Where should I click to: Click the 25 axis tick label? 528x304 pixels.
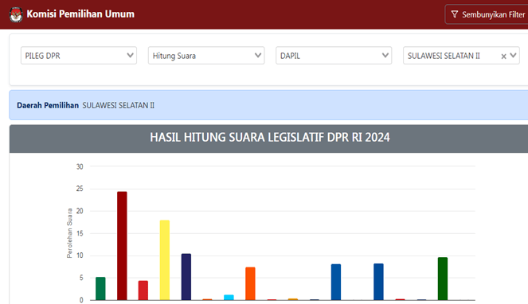tap(80, 189)
